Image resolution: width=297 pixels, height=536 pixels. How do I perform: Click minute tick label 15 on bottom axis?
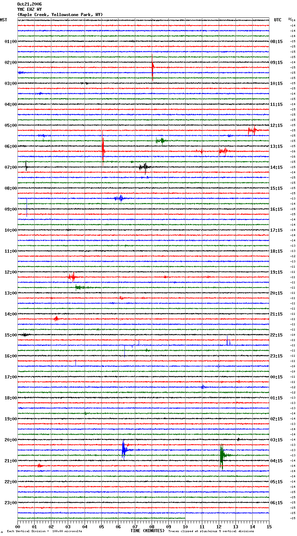(269, 527)
